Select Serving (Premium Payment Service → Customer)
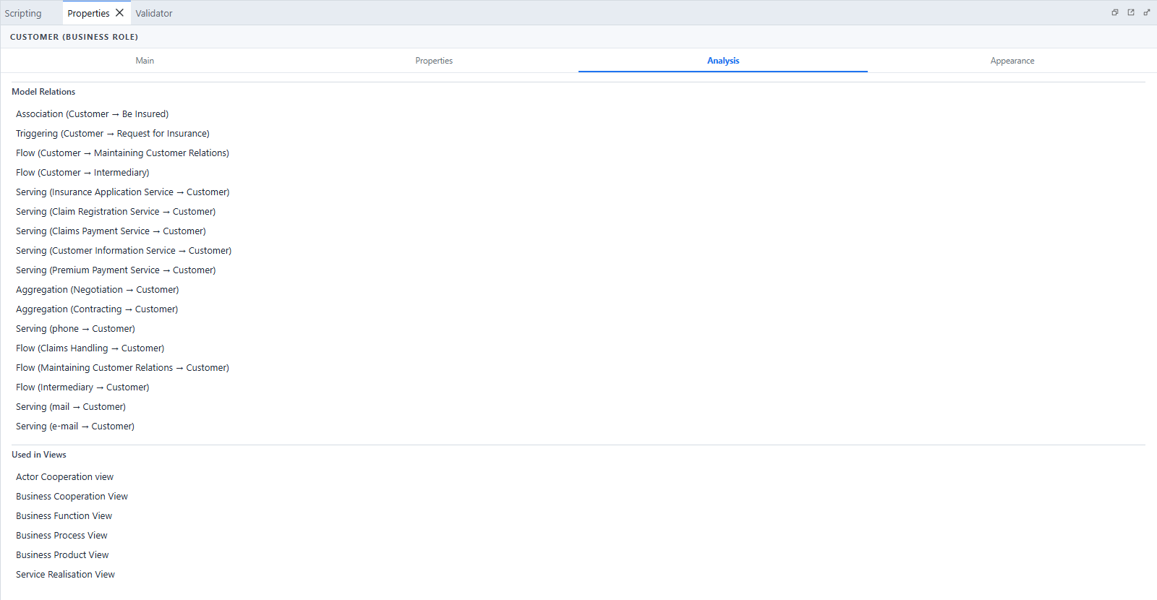Viewport: 1157px width, 600px height. pos(116,270)
